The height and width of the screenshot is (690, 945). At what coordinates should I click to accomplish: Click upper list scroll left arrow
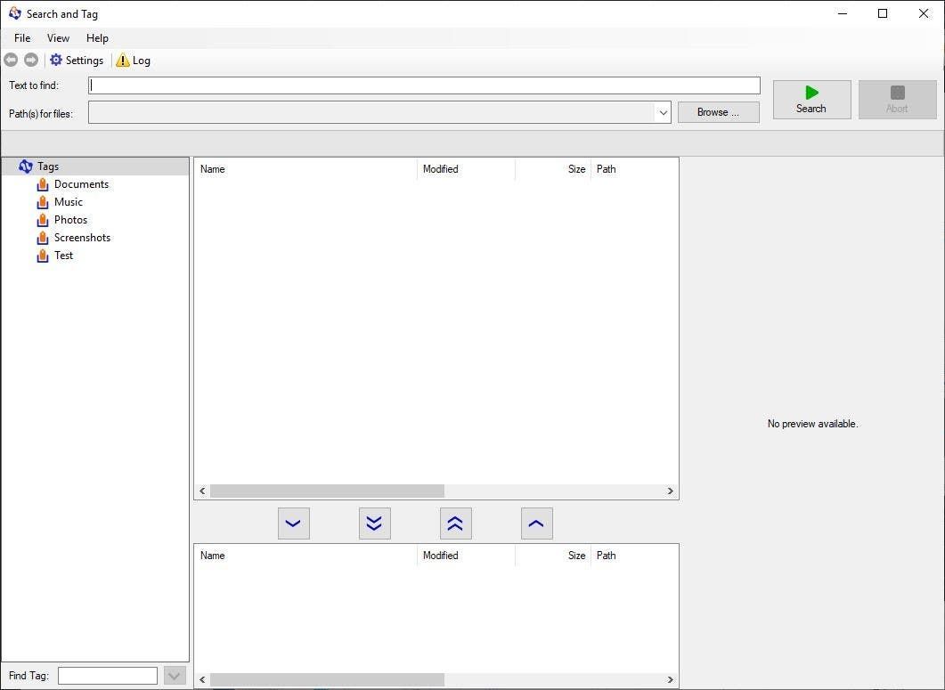click(202, 491)
